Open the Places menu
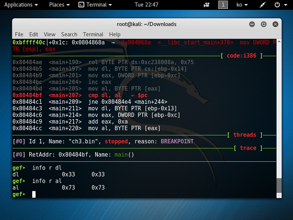This screenshot has height=220, width=293. (x=59, y=5)
